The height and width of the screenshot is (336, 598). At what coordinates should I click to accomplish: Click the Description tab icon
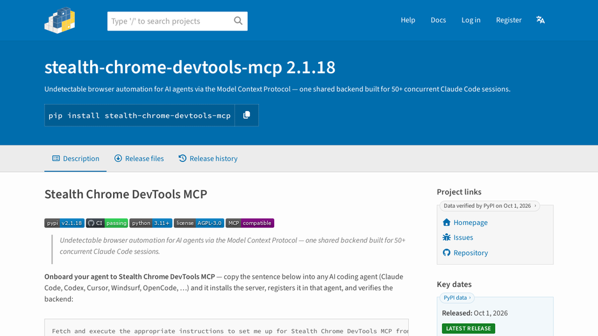56,158
